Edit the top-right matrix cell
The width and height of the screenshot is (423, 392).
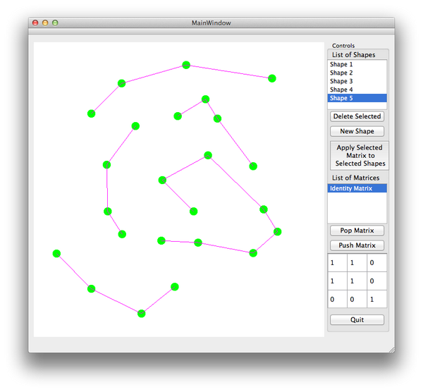tap(377, 262)
